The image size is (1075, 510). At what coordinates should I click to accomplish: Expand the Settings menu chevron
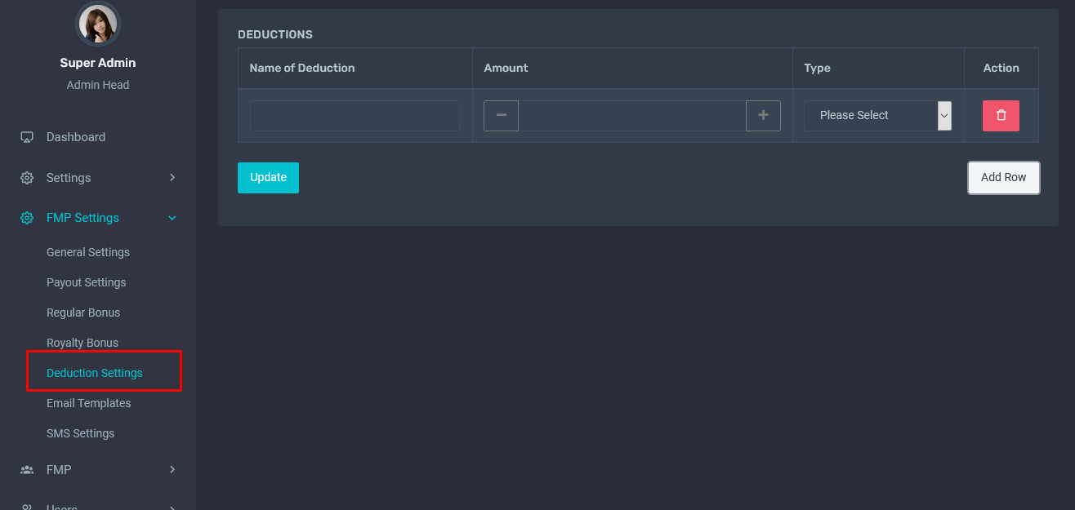tap(172, 178)
